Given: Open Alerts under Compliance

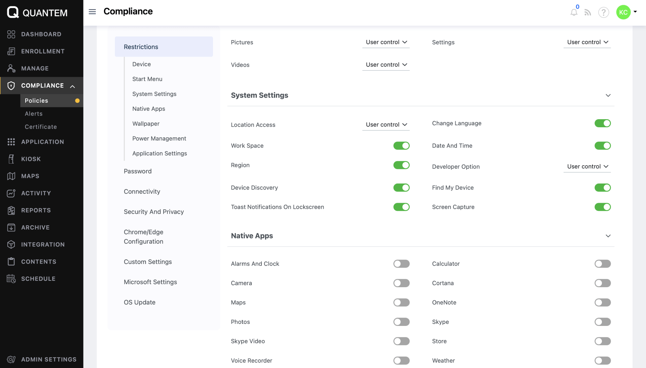Looking at the screenshot, I should (x=34, y=114).
